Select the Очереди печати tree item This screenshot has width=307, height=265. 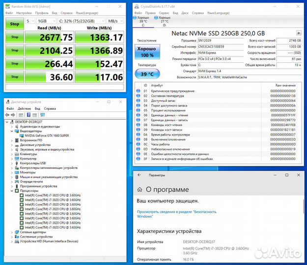tap(31, 182)
